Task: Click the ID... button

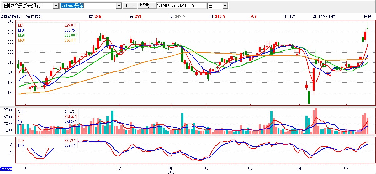Action: [x=130, y=6]
